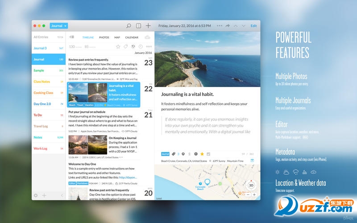357x223 pixels.
Task: Go to previous entry with up chevron
Action: (x=236, y=26)
